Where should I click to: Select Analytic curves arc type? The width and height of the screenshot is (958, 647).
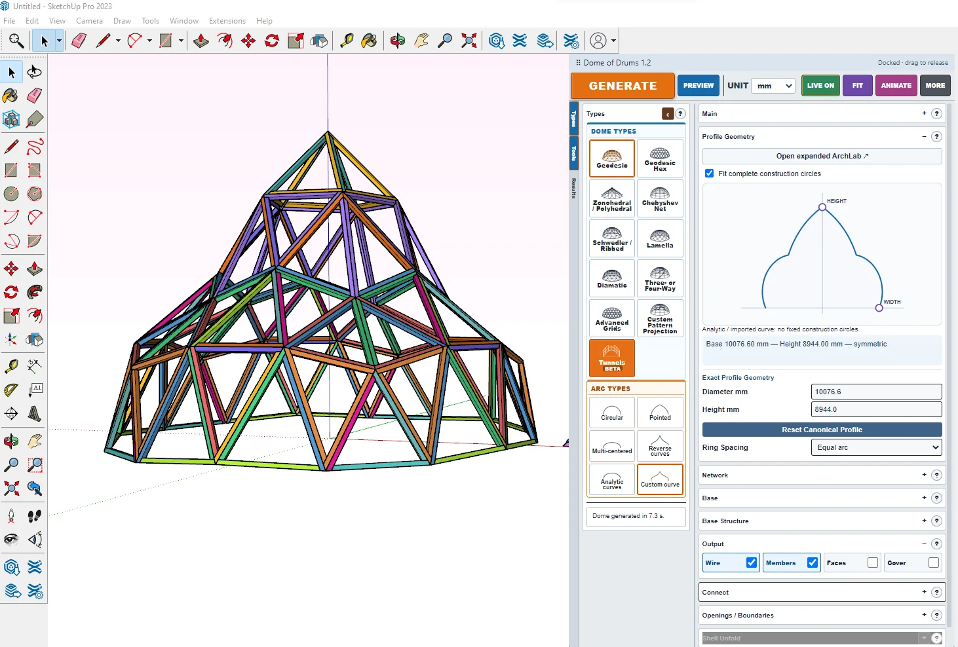612,479
